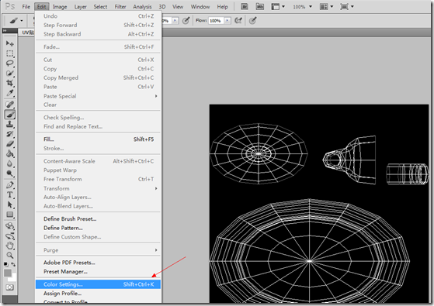434x306 pixels.
Task: Select the Horizontal Type tool
Action: tap(9, 195)
